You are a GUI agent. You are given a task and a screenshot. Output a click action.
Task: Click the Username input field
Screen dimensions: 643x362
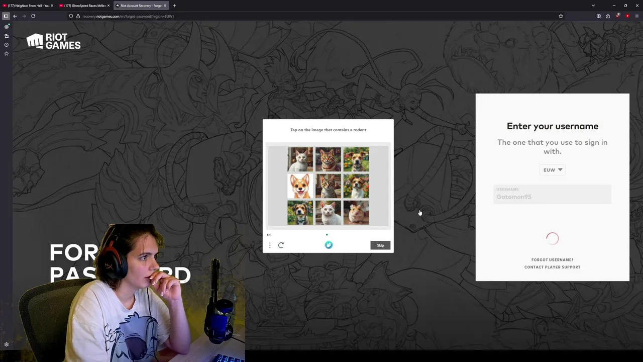click(x=552, y=194)
